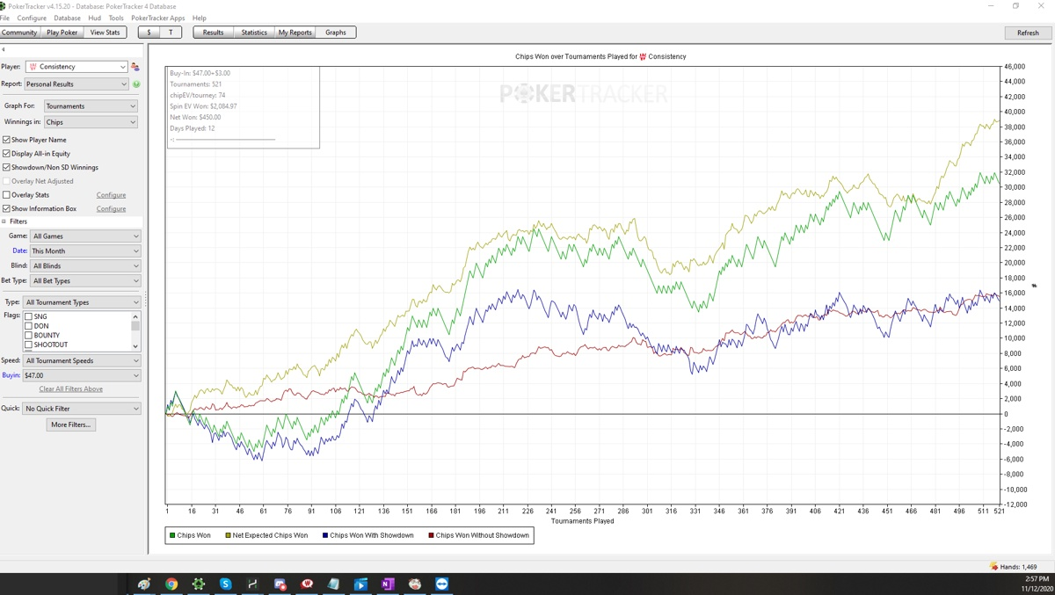Toggle Display All-in Equity checkbox

pos(7,154)
